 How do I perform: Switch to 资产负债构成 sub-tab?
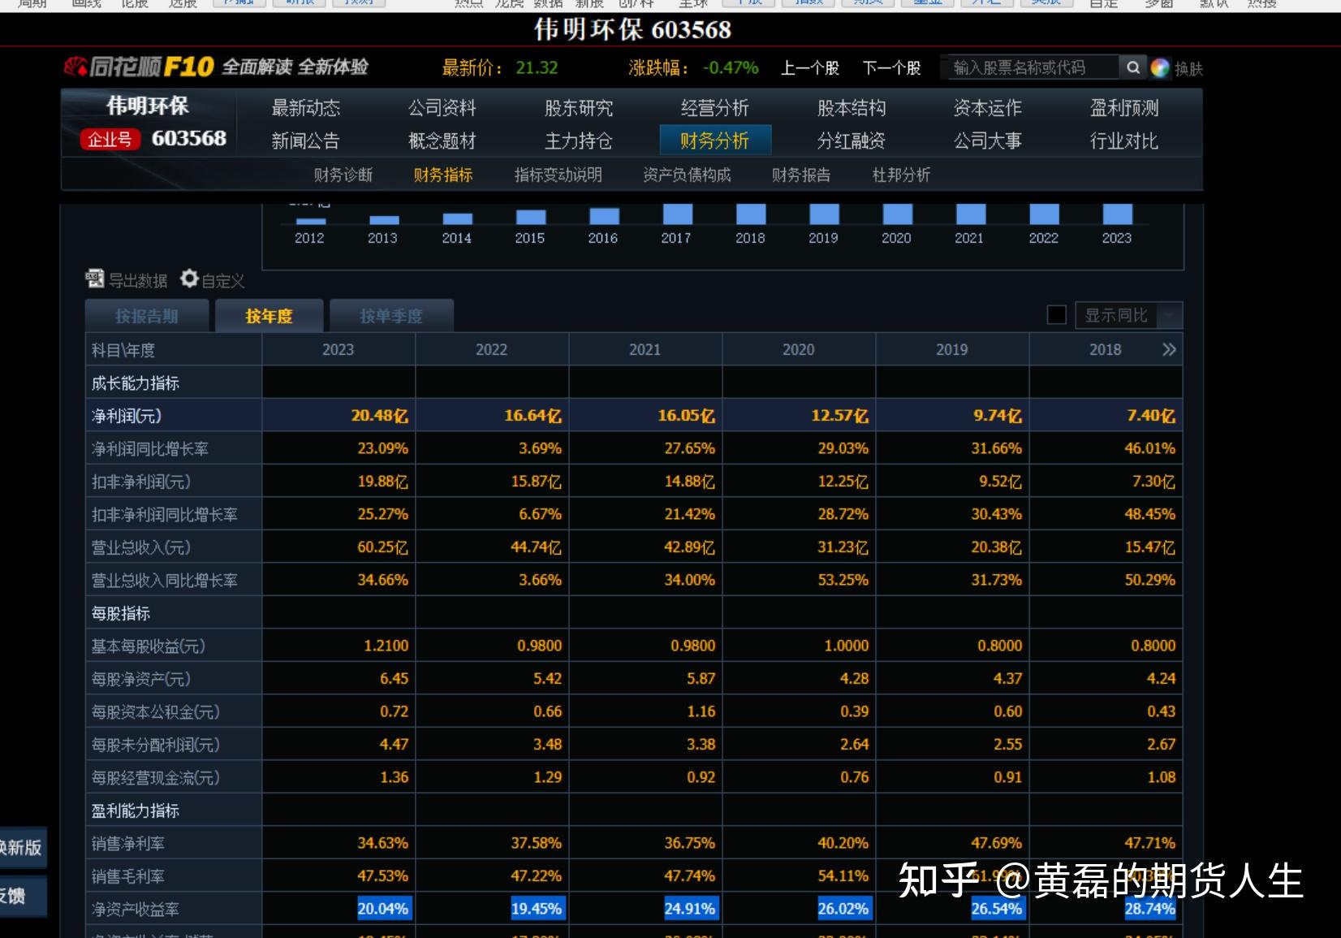point(687,175)
